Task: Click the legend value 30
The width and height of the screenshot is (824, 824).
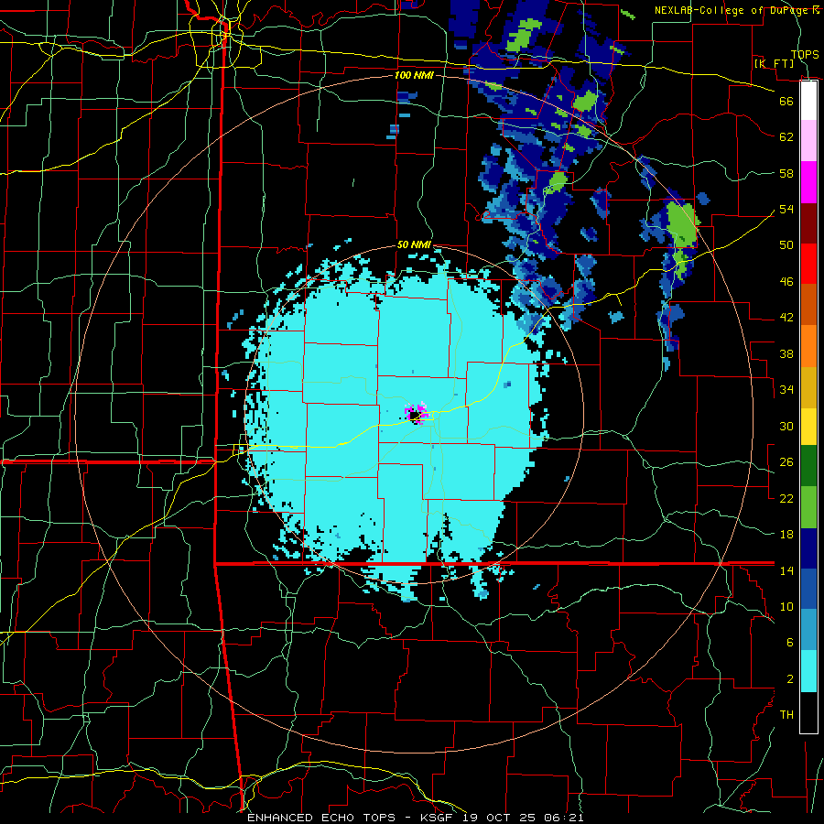Action: pos(786,426)
